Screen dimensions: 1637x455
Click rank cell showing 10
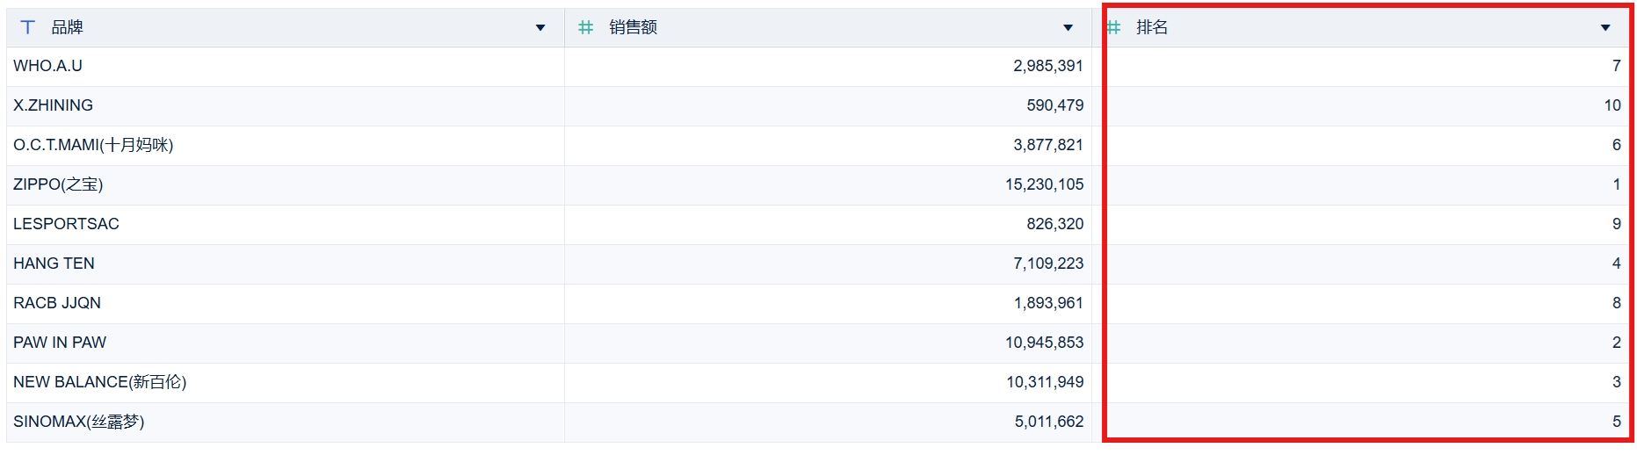(1367, 106)
